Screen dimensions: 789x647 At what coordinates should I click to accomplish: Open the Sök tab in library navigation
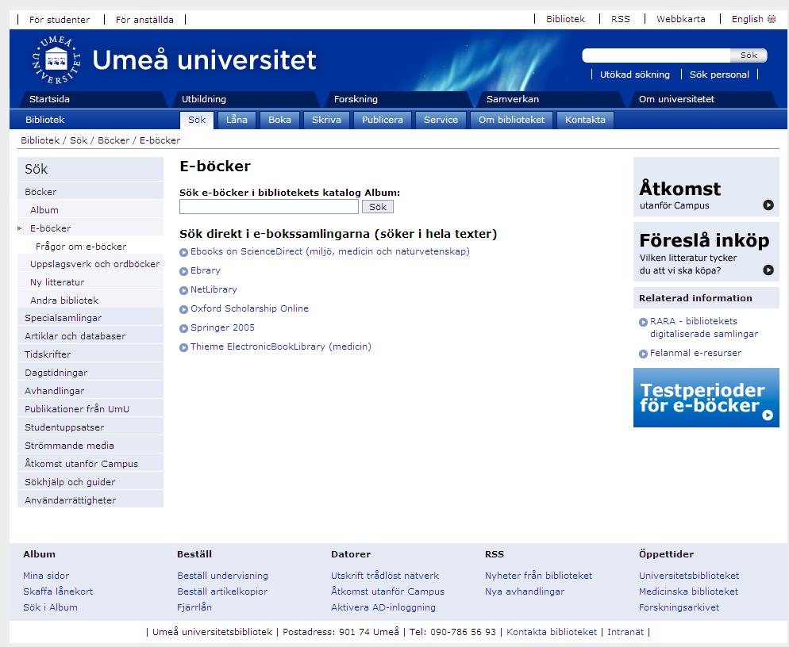[x=197, y=121]
